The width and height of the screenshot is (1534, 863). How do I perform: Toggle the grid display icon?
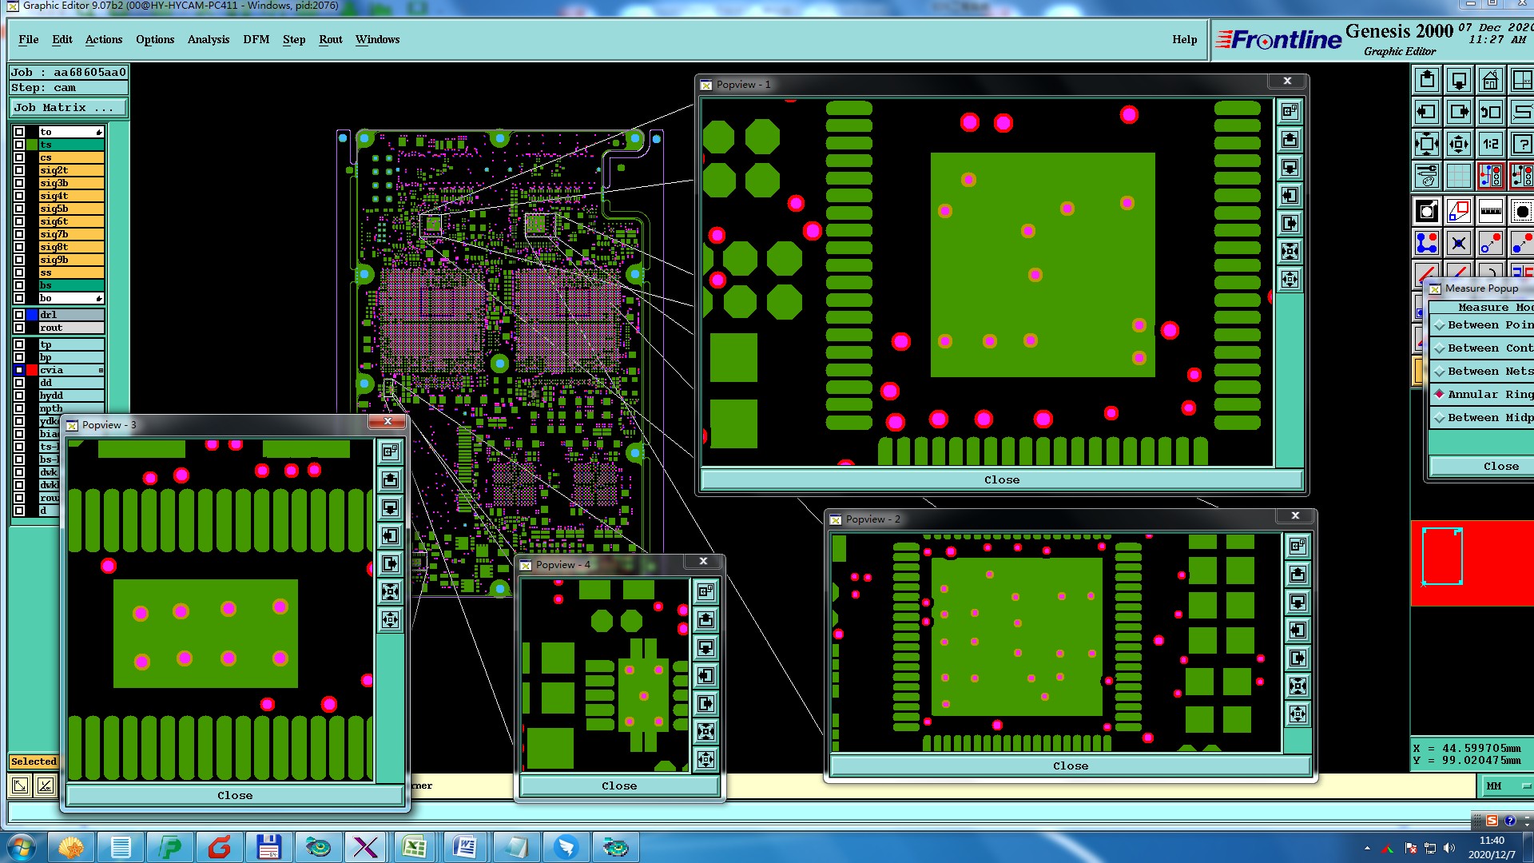(x=1459, y=176)
